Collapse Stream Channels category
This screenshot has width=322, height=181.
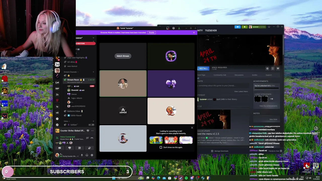[71, 72]
